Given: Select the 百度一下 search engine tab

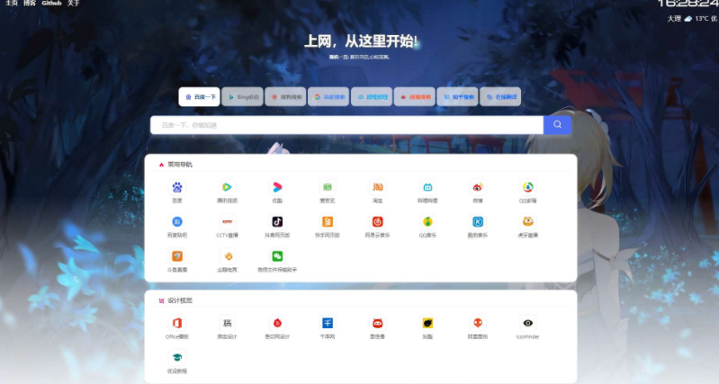Looking at the screenshot, I should [x=199, y=96].
